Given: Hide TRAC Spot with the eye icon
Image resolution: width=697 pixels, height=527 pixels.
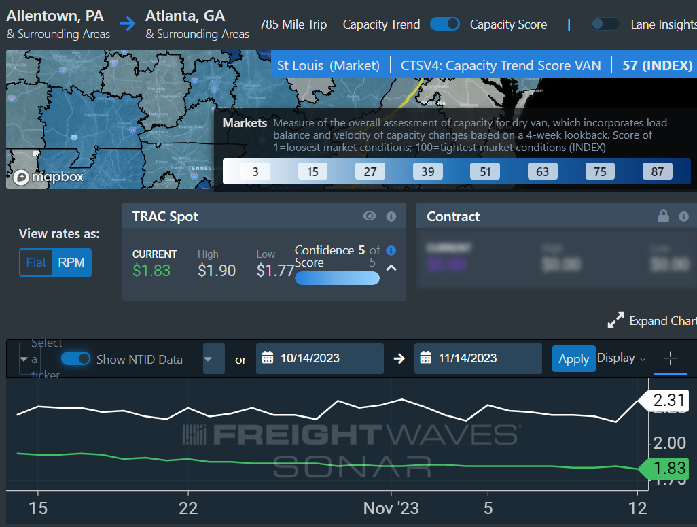Looking at the screenshot, I should [370, 216].
